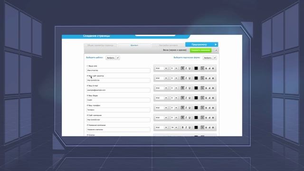Click the Ваше имя text input field

pyautogui.click(x=118, y=71)
